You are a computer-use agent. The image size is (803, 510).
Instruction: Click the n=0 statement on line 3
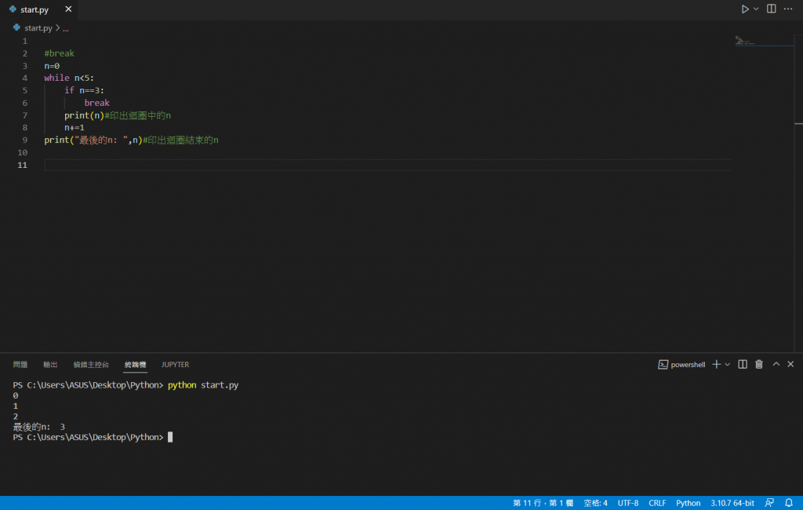pos(52,66)
